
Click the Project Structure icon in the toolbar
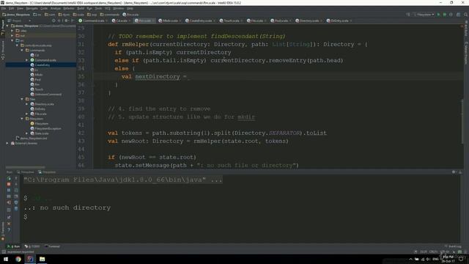pyautogui.click(x=458, y=15)
